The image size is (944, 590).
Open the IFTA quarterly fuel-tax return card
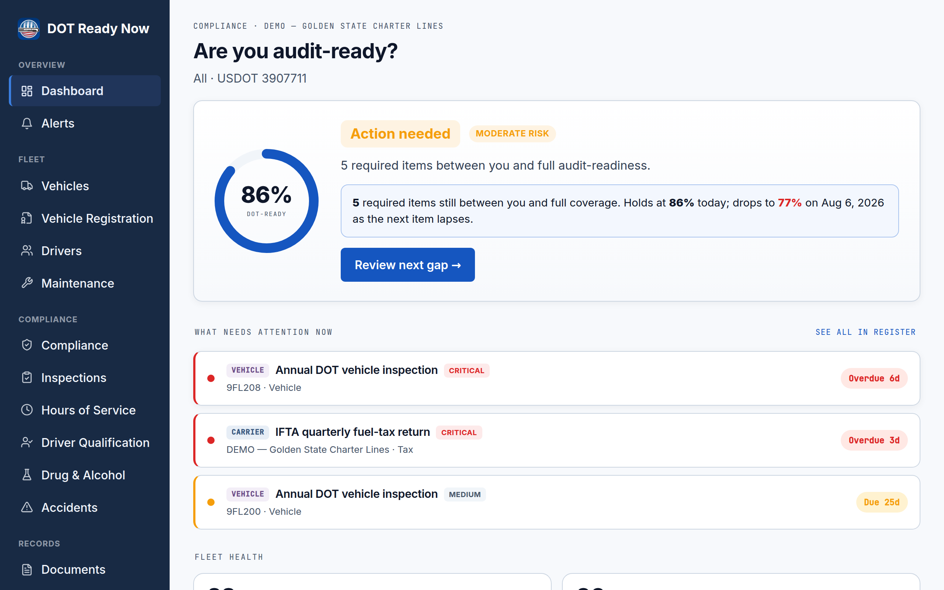557,440
